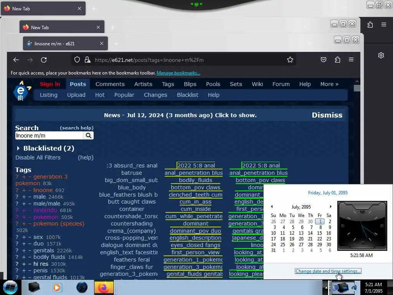Open the 'Changes' sub-menu item
The image size is (393, 295).
pyautogui.click(x=155, y=95)
